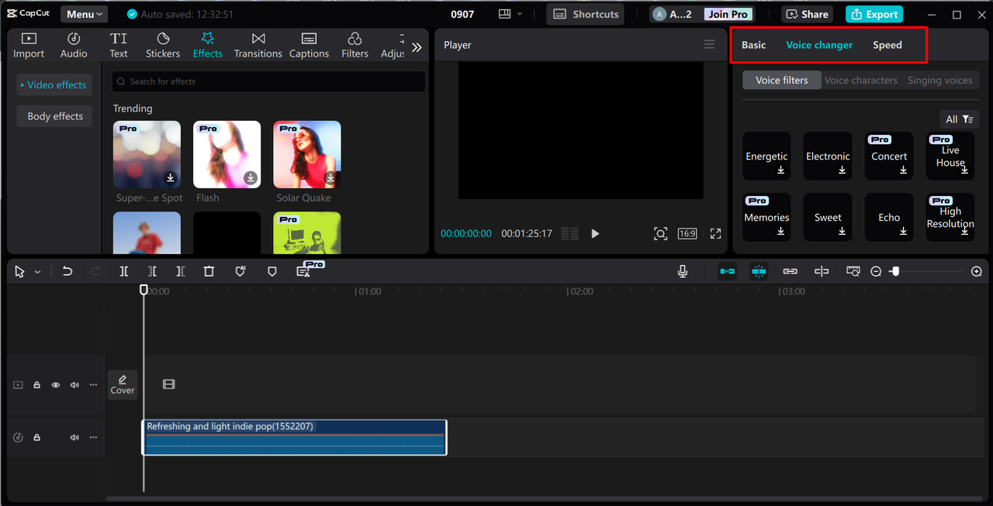Mute the audio track speaker icon

(x=74, y=437)
